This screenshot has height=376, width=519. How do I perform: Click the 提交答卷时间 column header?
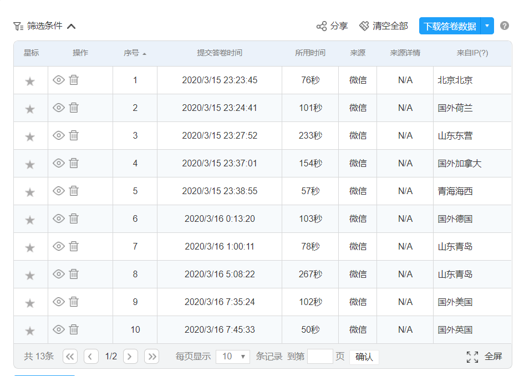pyautogui.click(x=220, y=53)
